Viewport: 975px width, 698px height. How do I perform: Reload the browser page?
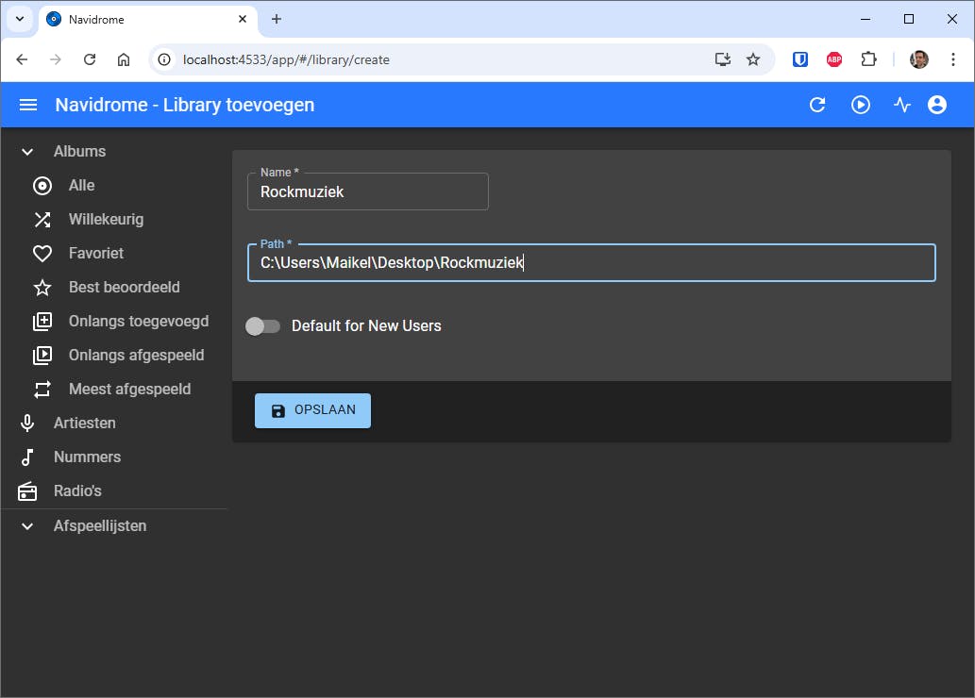coord(90,59)
